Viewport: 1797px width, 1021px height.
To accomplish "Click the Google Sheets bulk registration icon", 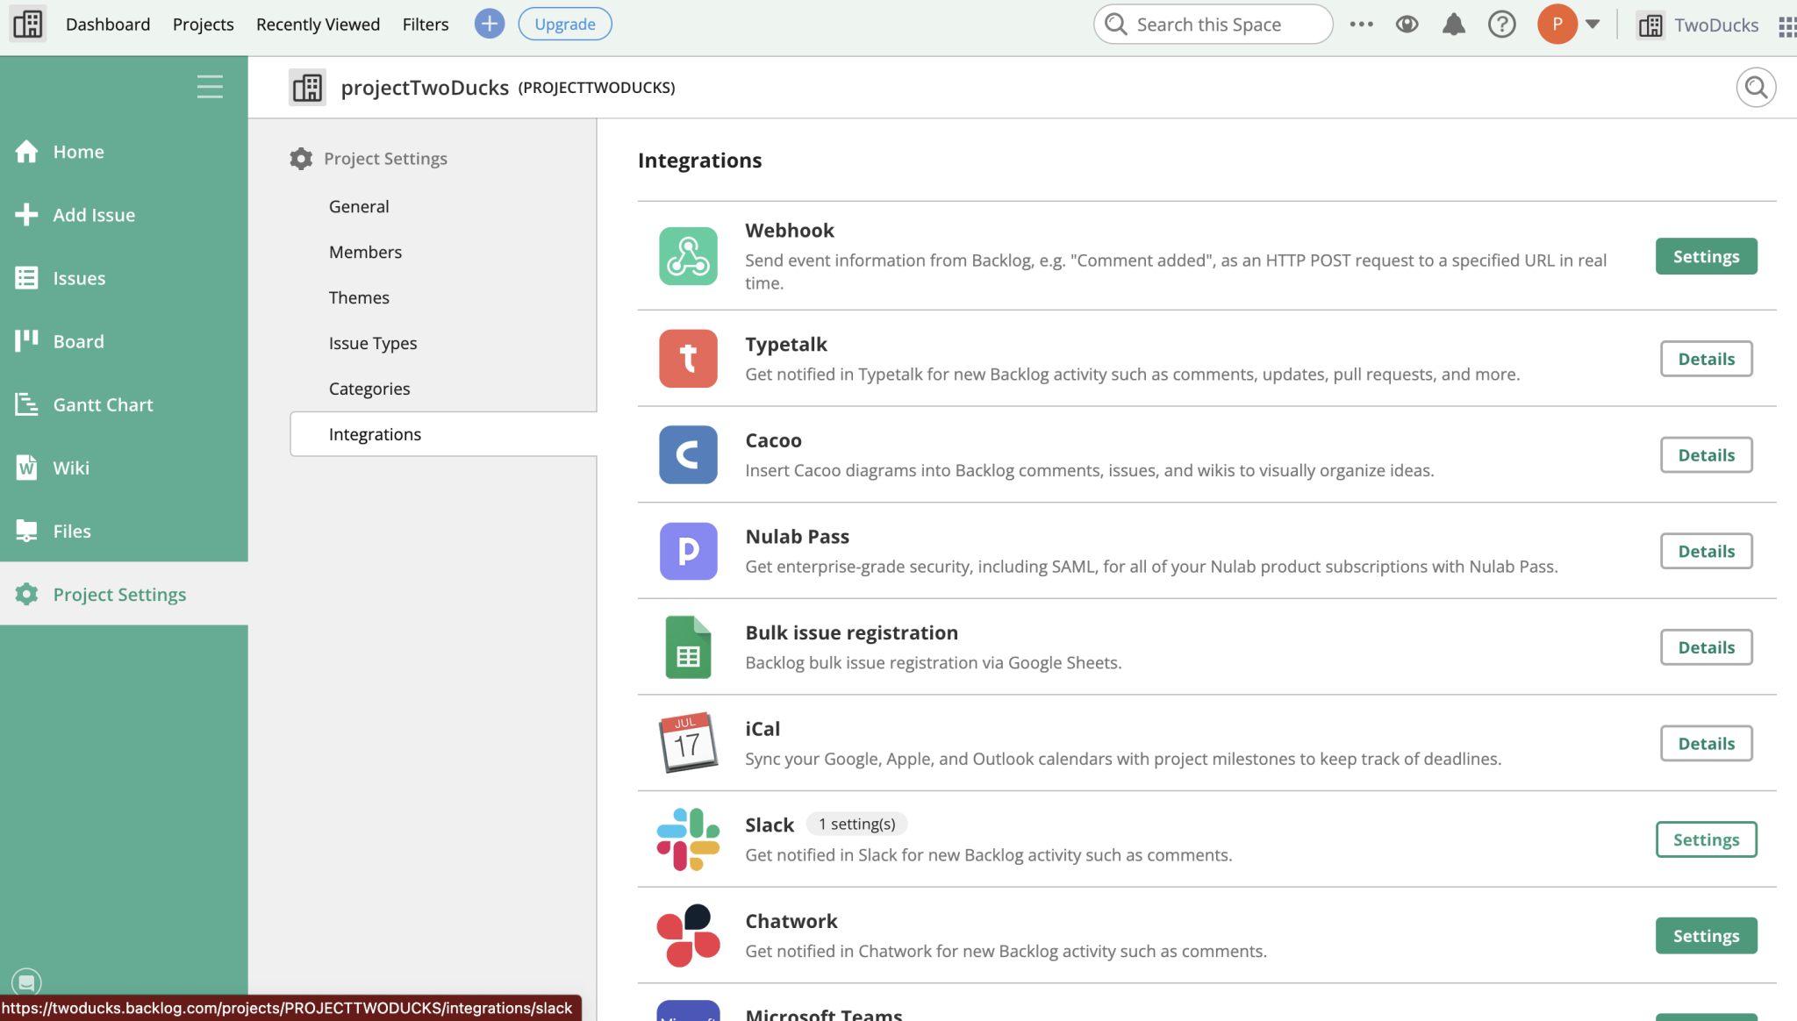I will (x=688, y=646).
